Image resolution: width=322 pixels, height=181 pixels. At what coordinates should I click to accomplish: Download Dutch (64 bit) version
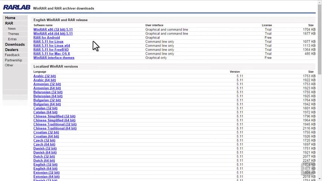pos(44,161)
